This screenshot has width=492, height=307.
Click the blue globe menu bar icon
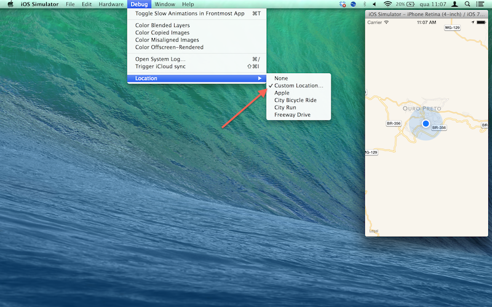point(353,4)
